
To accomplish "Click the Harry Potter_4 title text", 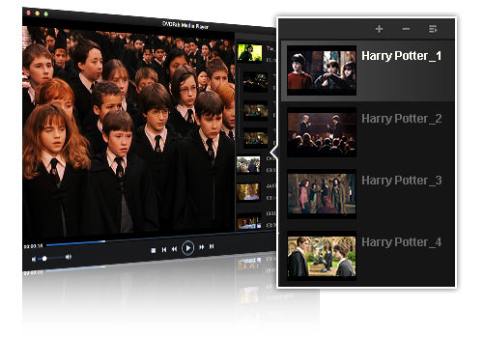I will (401, 242).
